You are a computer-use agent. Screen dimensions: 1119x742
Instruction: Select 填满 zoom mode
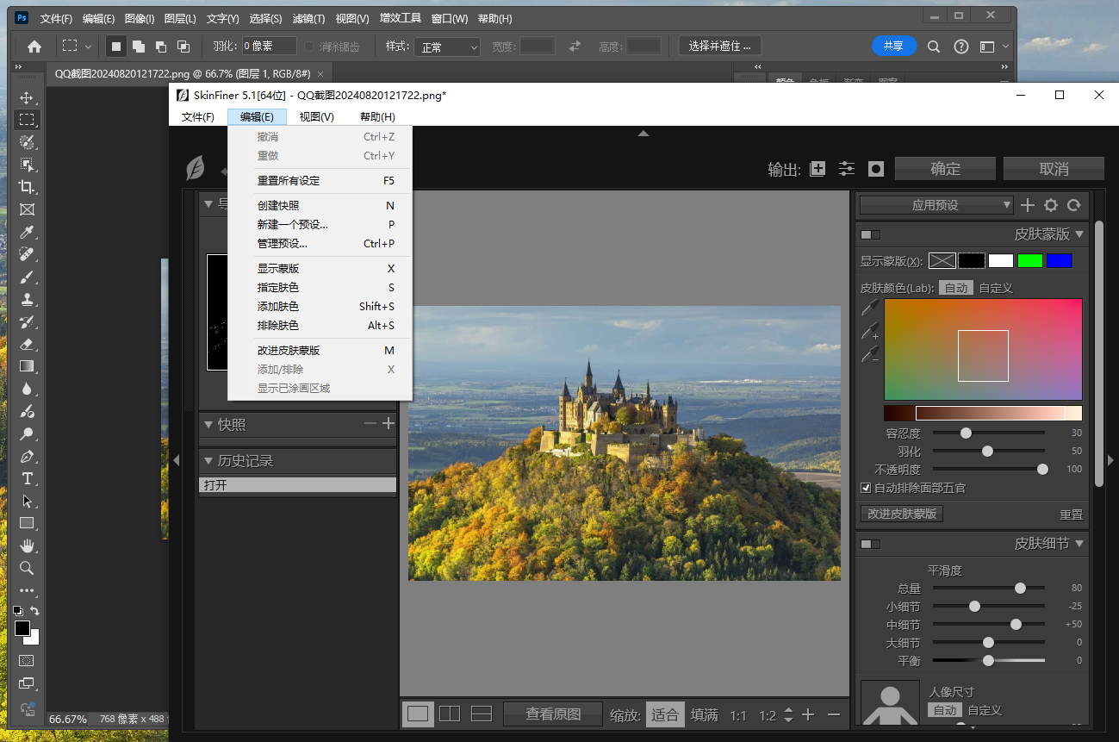pos(705,714)
